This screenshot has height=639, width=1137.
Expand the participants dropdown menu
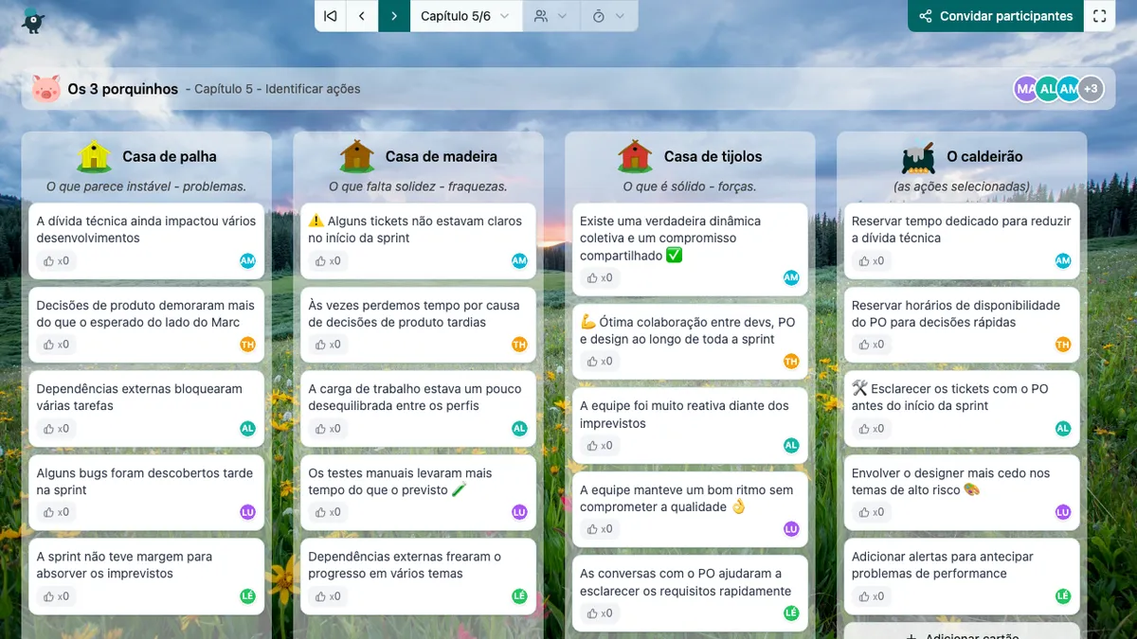point(550,16)
